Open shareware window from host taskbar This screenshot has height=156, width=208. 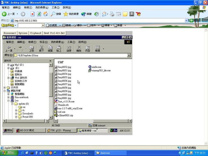[x=110, y=153]
